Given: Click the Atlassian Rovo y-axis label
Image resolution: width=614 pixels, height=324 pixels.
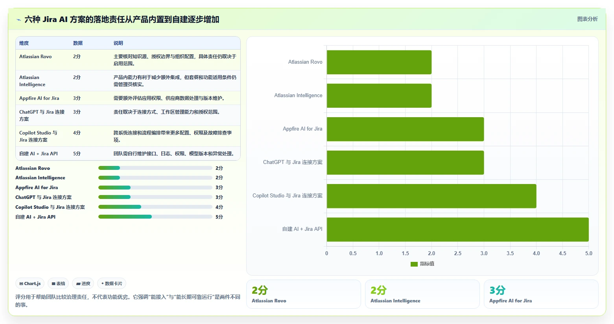Looking at the screenshot, I should click(305, 62).
